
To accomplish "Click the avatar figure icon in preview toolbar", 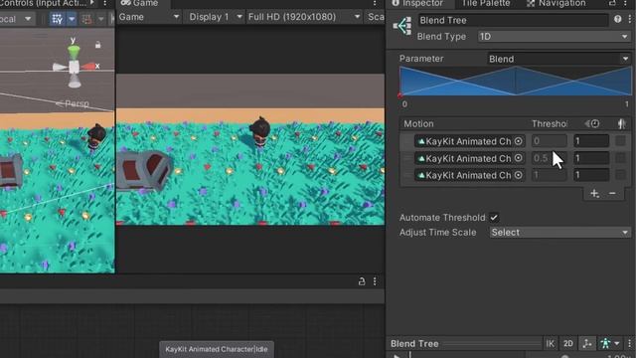I will (x=605, y=343).
